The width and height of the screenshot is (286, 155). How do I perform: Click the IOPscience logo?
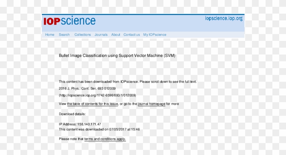point(69,21)
